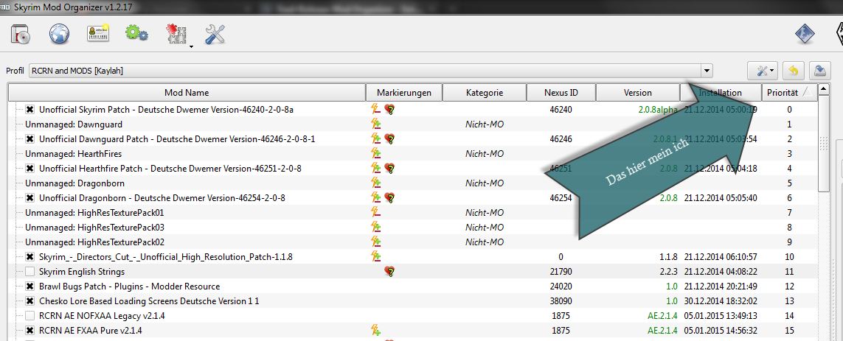Click lightning flag on Unmanaged: HearthFires row
Screen dimensions: 843x341
[376, 154]
